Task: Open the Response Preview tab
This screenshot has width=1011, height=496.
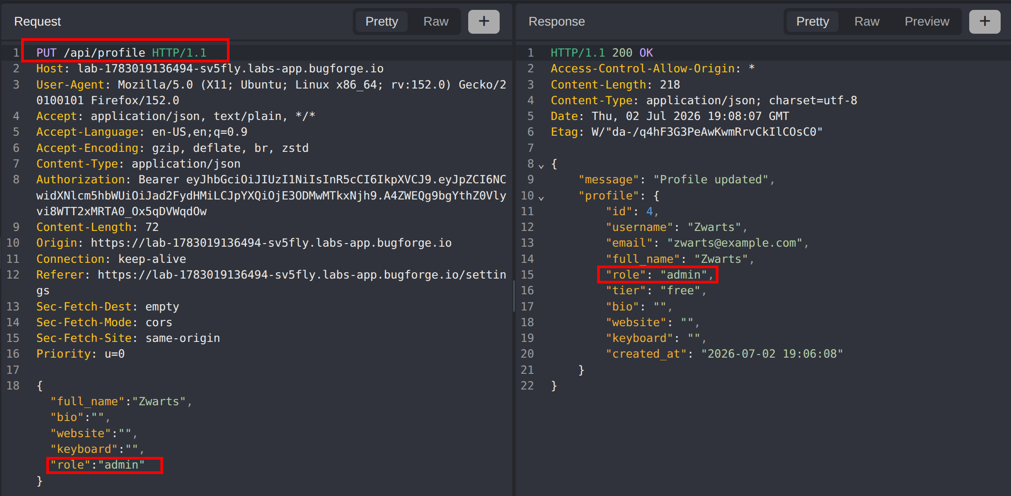Action: pos(927,22)
